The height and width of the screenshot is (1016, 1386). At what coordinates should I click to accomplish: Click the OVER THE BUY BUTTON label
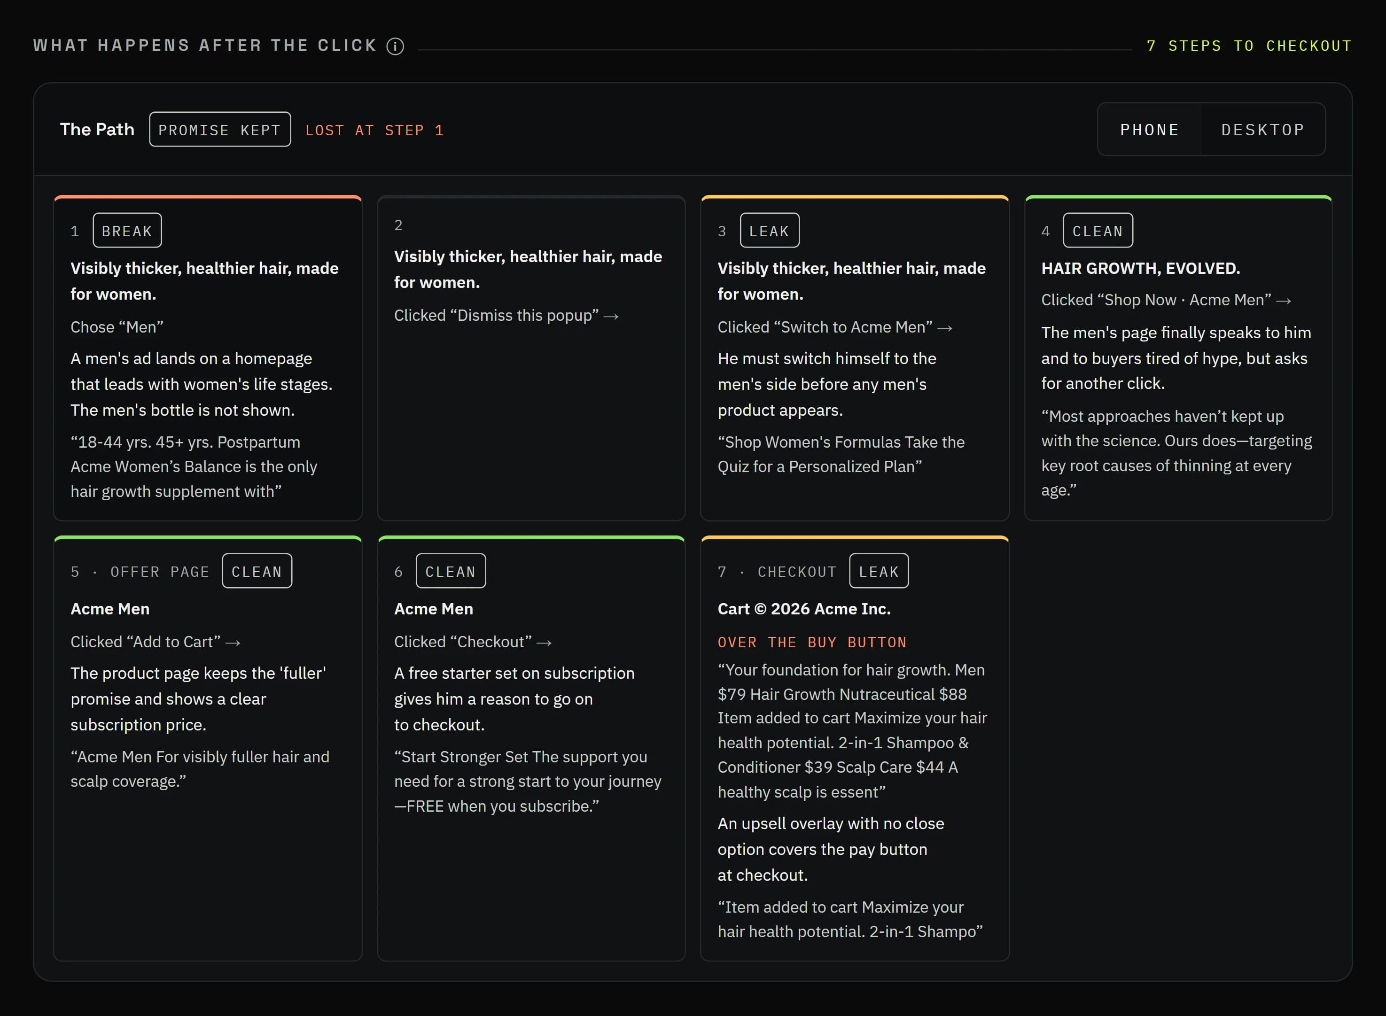pyautogui.click(x=811, y=643)
